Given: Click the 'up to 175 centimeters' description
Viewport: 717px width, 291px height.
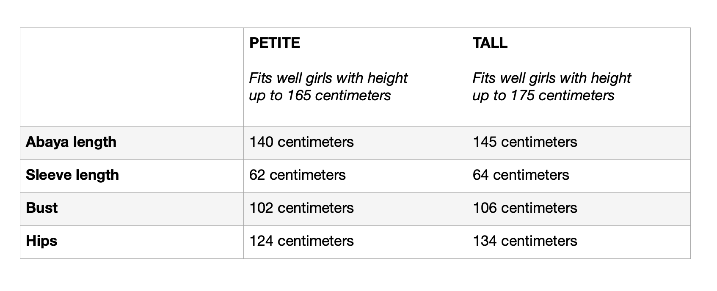Looking at the screenshot, I should [x=543, y=96].
